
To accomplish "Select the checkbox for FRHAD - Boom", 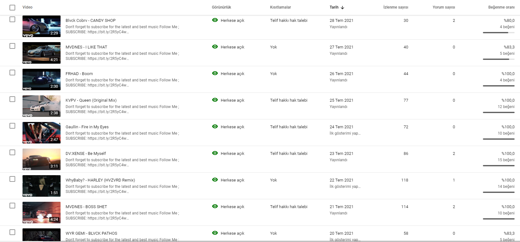I will [x=12, y=73].
